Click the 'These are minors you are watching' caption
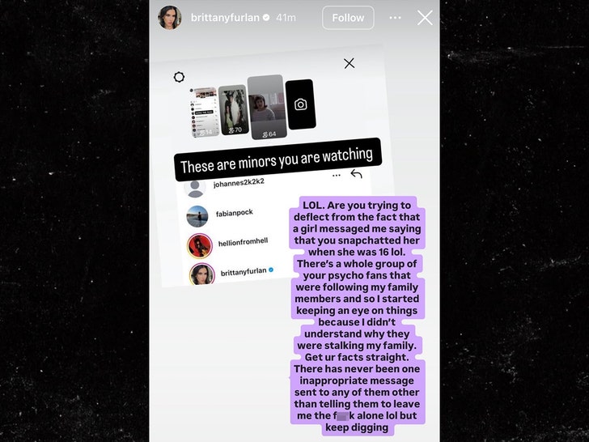 pyautogui.click(x=278, y=160)
